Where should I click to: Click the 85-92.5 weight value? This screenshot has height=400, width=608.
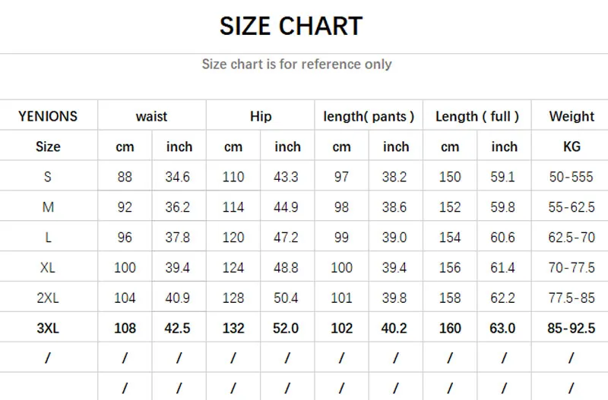coord(572,329)
